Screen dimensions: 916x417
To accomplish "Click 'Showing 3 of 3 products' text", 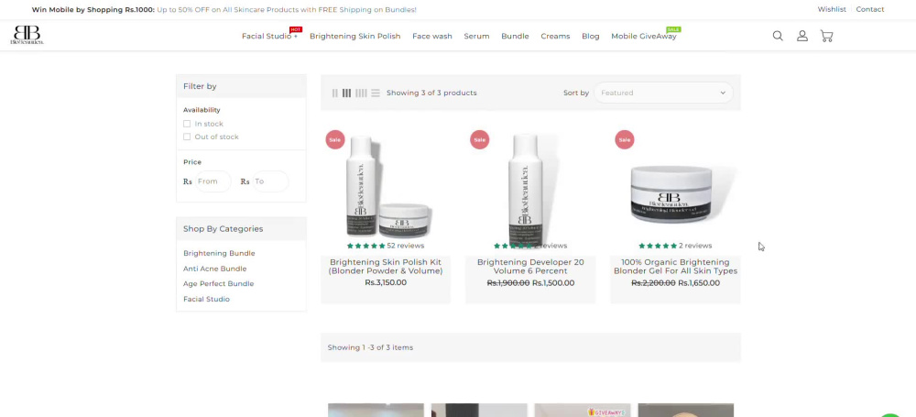I will [x=431, y=93].
